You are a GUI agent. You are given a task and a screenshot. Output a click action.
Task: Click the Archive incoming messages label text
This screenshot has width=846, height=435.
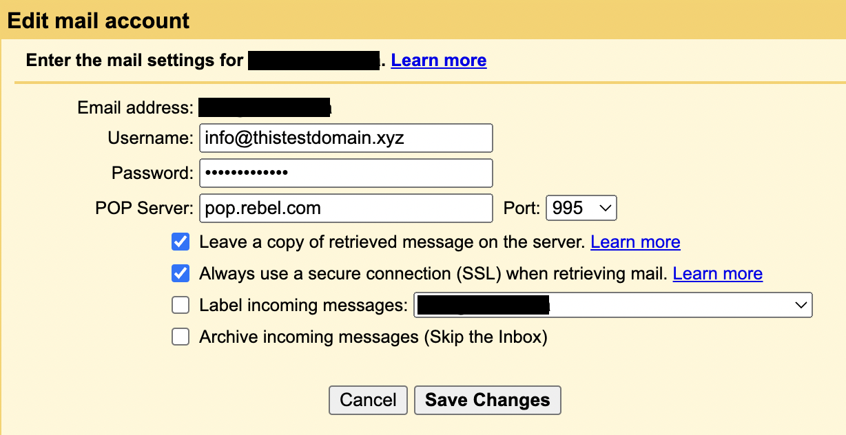click(373, 337)
